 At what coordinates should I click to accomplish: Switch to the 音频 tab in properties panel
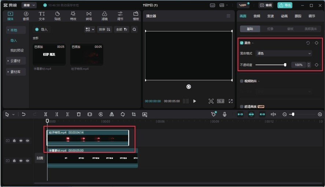pyautogui.click(x=257, y=16)
